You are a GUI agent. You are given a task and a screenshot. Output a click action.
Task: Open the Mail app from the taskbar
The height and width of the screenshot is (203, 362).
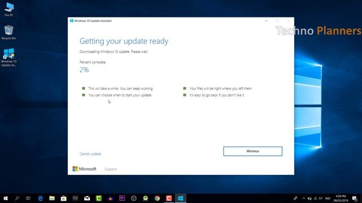click(x=87, y=198)
